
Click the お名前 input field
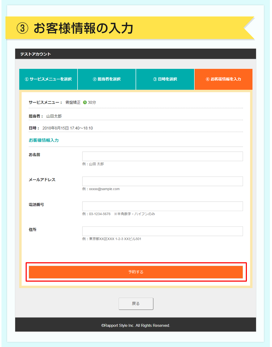tap(163, 156)
